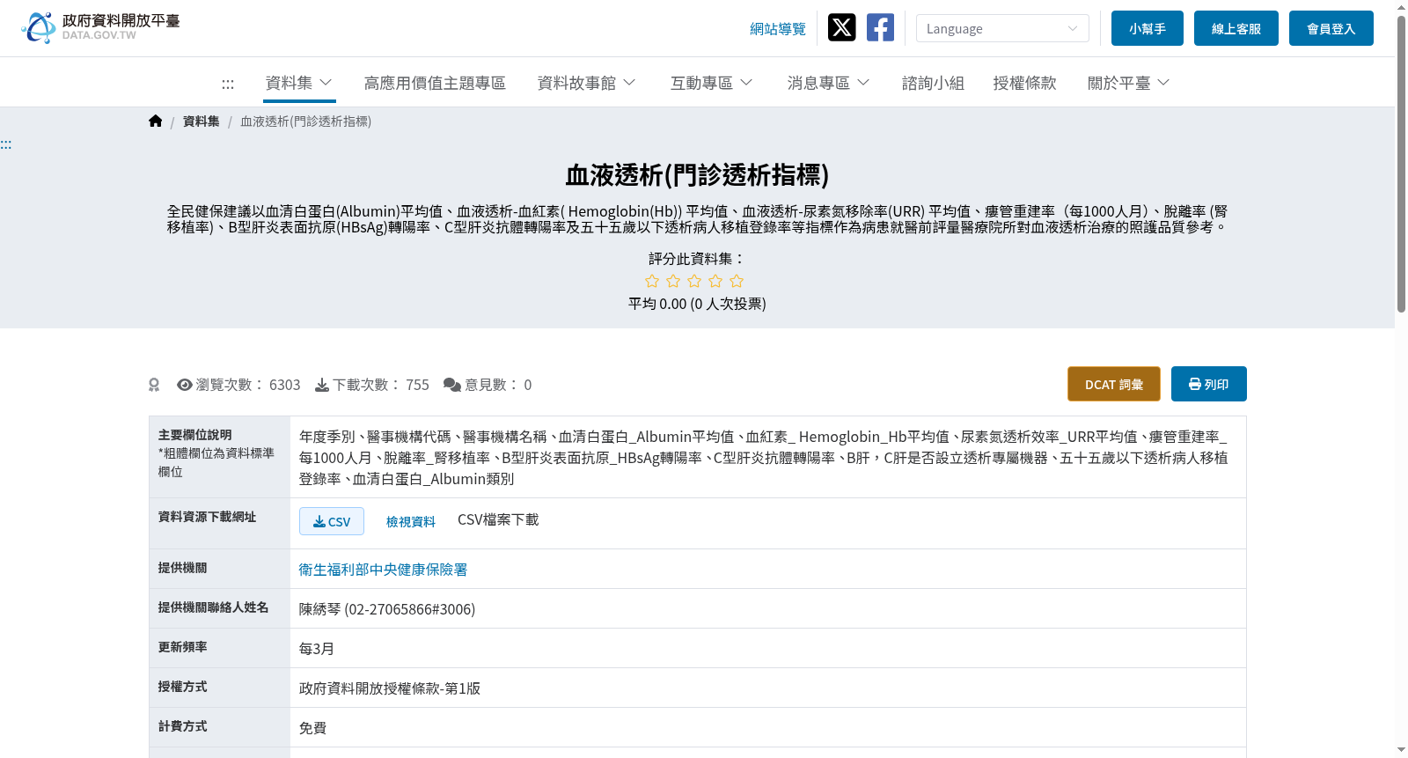Open the Language dropdown

coord(1002,28)
